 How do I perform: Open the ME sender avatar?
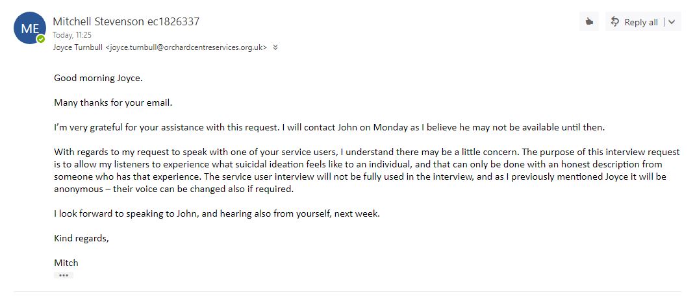coord(29,28)
